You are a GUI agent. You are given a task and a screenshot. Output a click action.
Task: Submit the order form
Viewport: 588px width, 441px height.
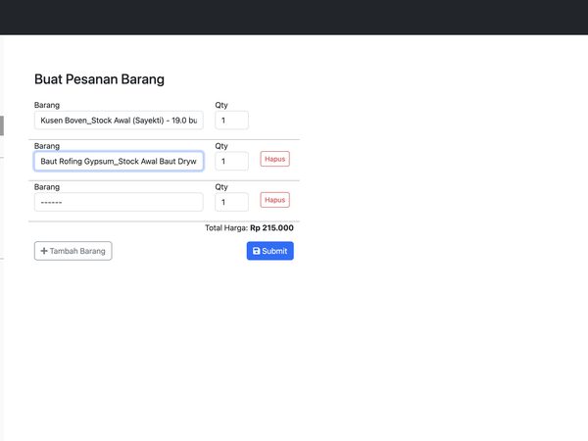tap(270, 251)
